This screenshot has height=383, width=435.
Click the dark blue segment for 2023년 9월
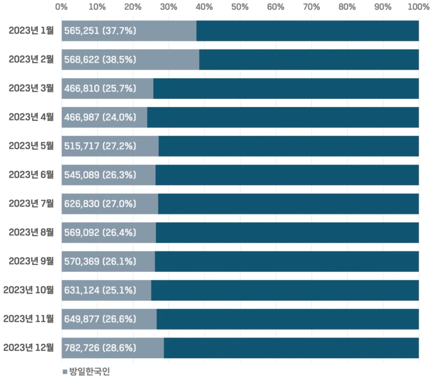[x=287, y=261]
